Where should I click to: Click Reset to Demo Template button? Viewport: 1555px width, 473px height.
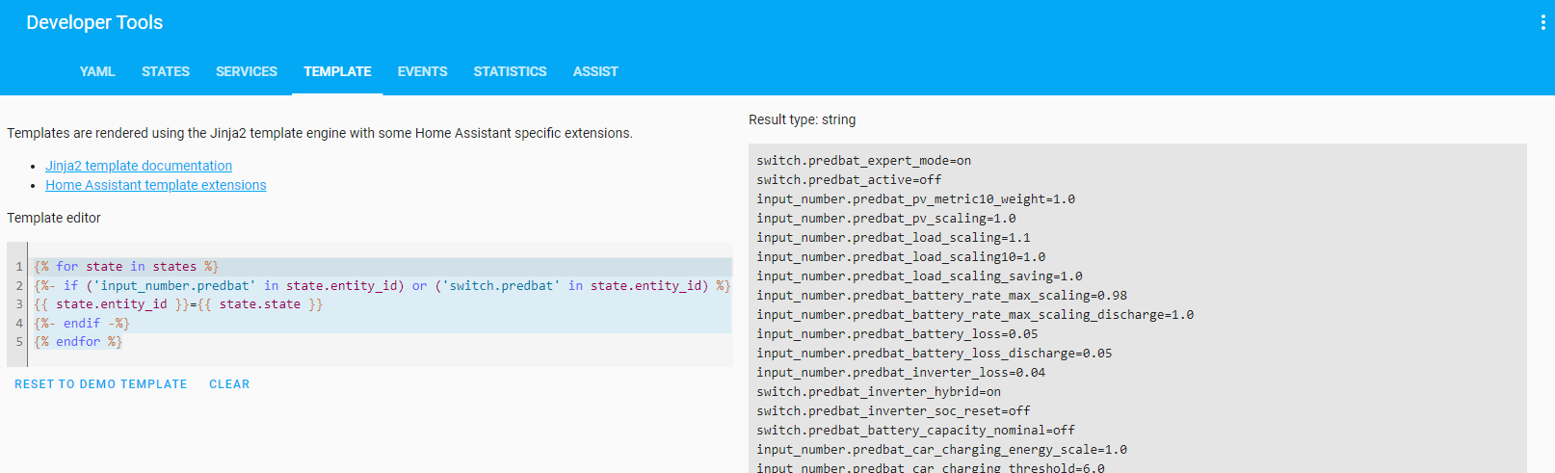tap(101, 383)
